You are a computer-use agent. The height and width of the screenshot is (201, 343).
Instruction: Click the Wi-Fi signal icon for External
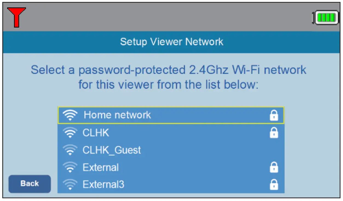click(71, 167)
